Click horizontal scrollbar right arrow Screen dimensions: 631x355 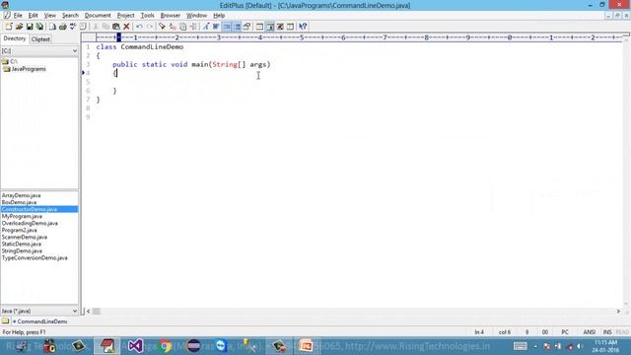click(618, 312)
